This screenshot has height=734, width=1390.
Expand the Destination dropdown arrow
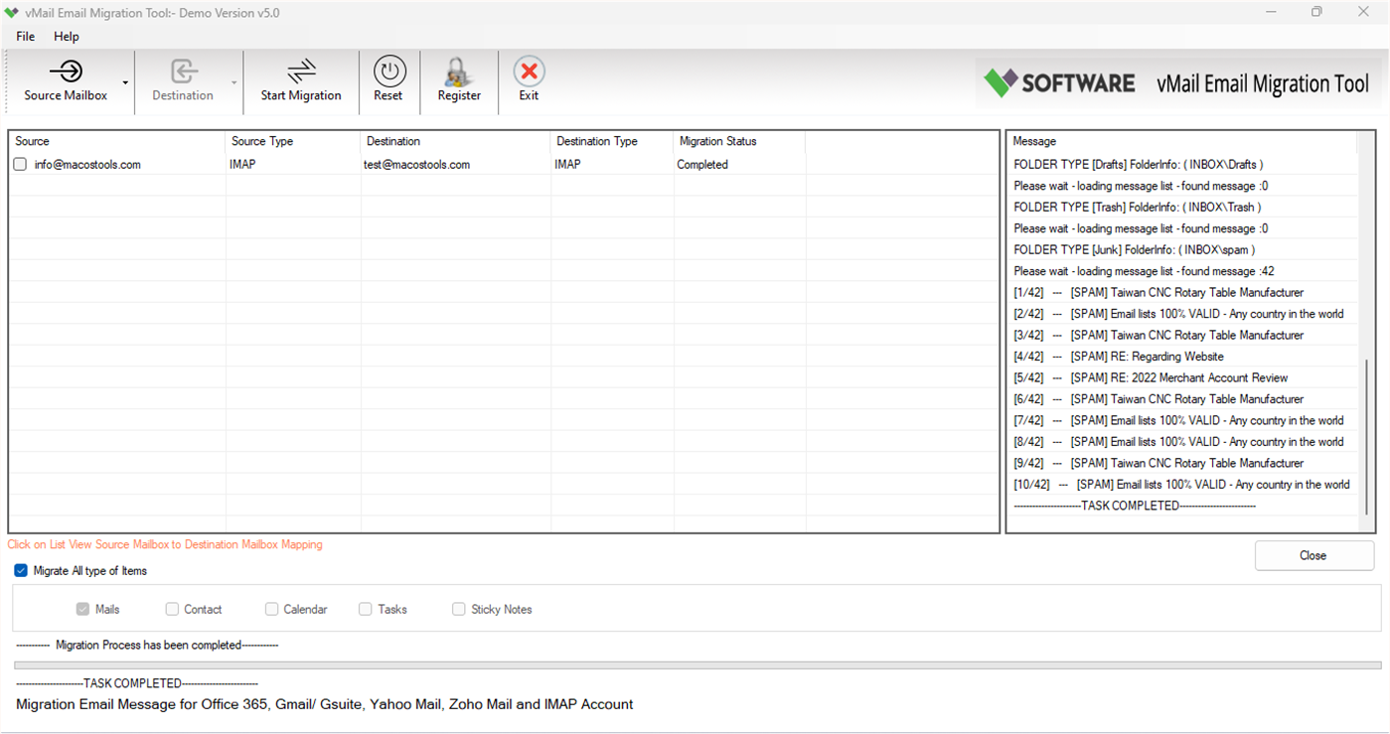[234, 83]
